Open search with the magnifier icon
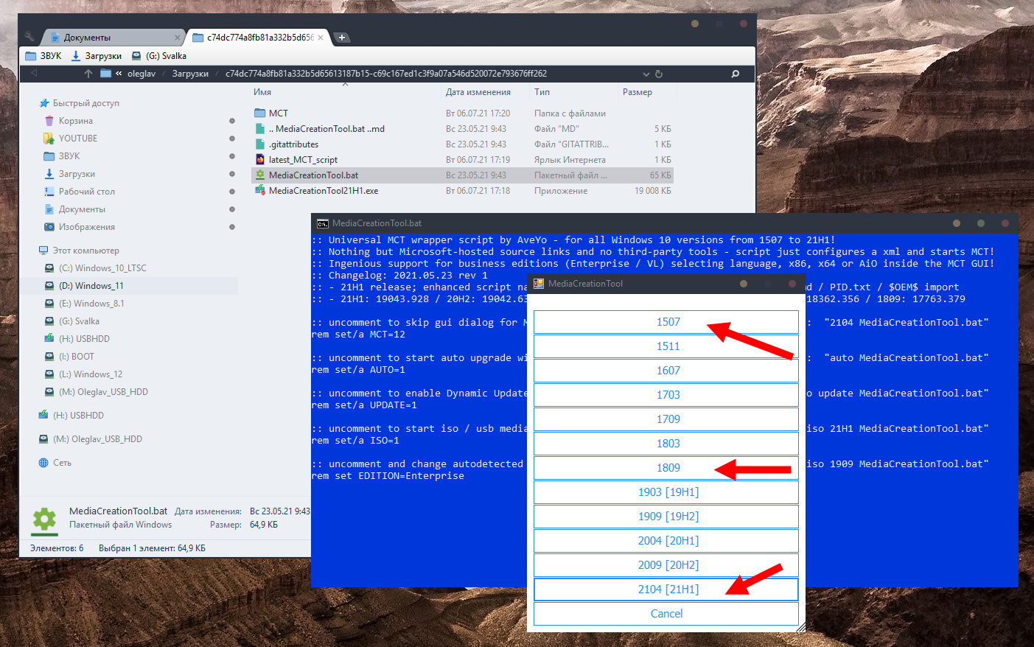Screen dimensions: 1034x647 point(735,74)
